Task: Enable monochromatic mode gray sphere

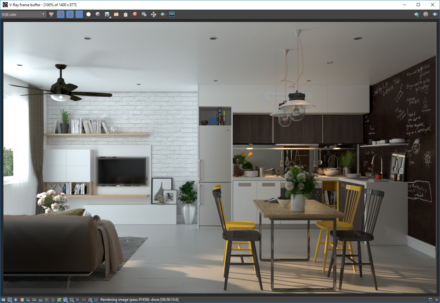Action: point(98,14)
